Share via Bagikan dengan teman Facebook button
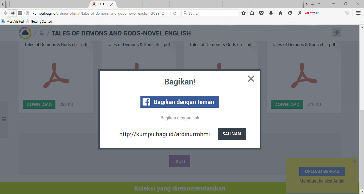Screen dimensions: 364x194 coord(180,102)
